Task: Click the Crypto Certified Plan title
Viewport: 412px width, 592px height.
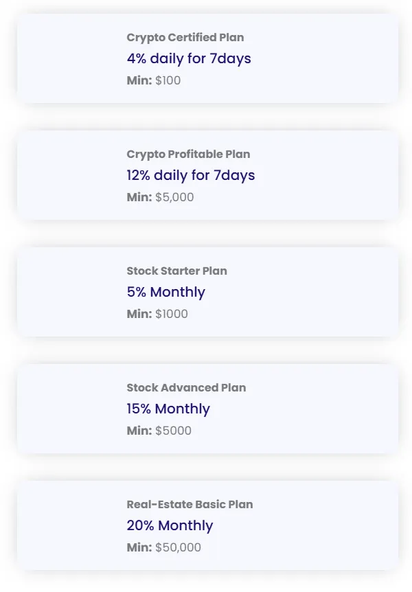Action: coord(185,38)
